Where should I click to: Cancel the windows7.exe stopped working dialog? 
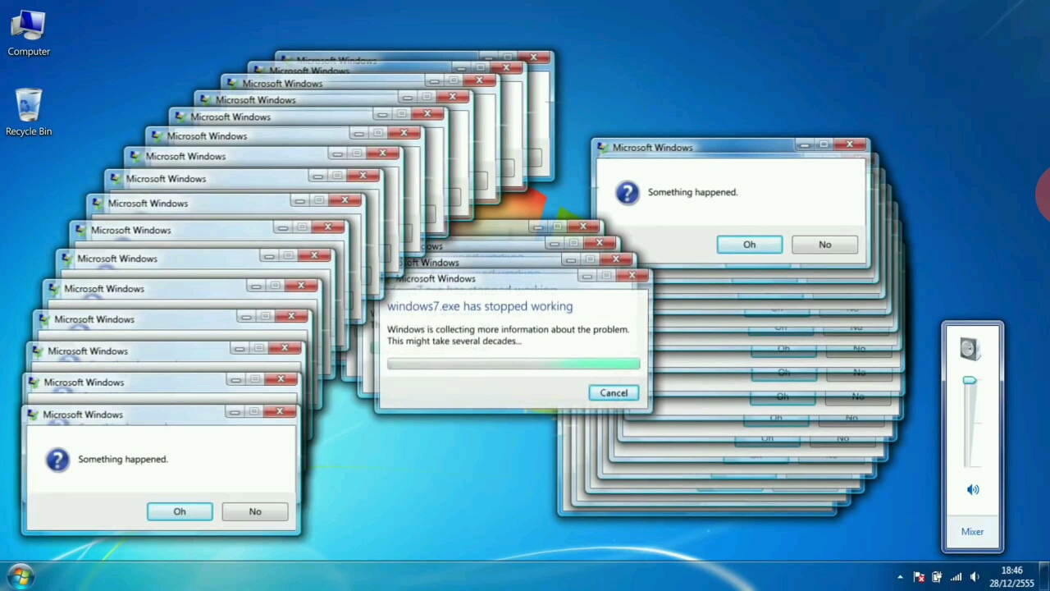(x=614, y=392)
